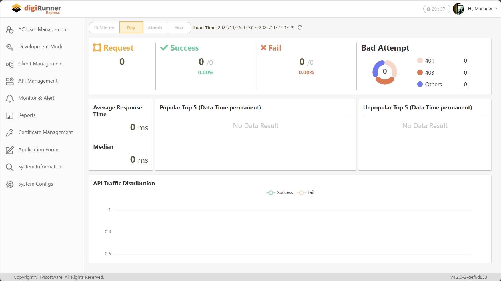
Task: Open the Others bad attempt count link
Action: (465, 85)
